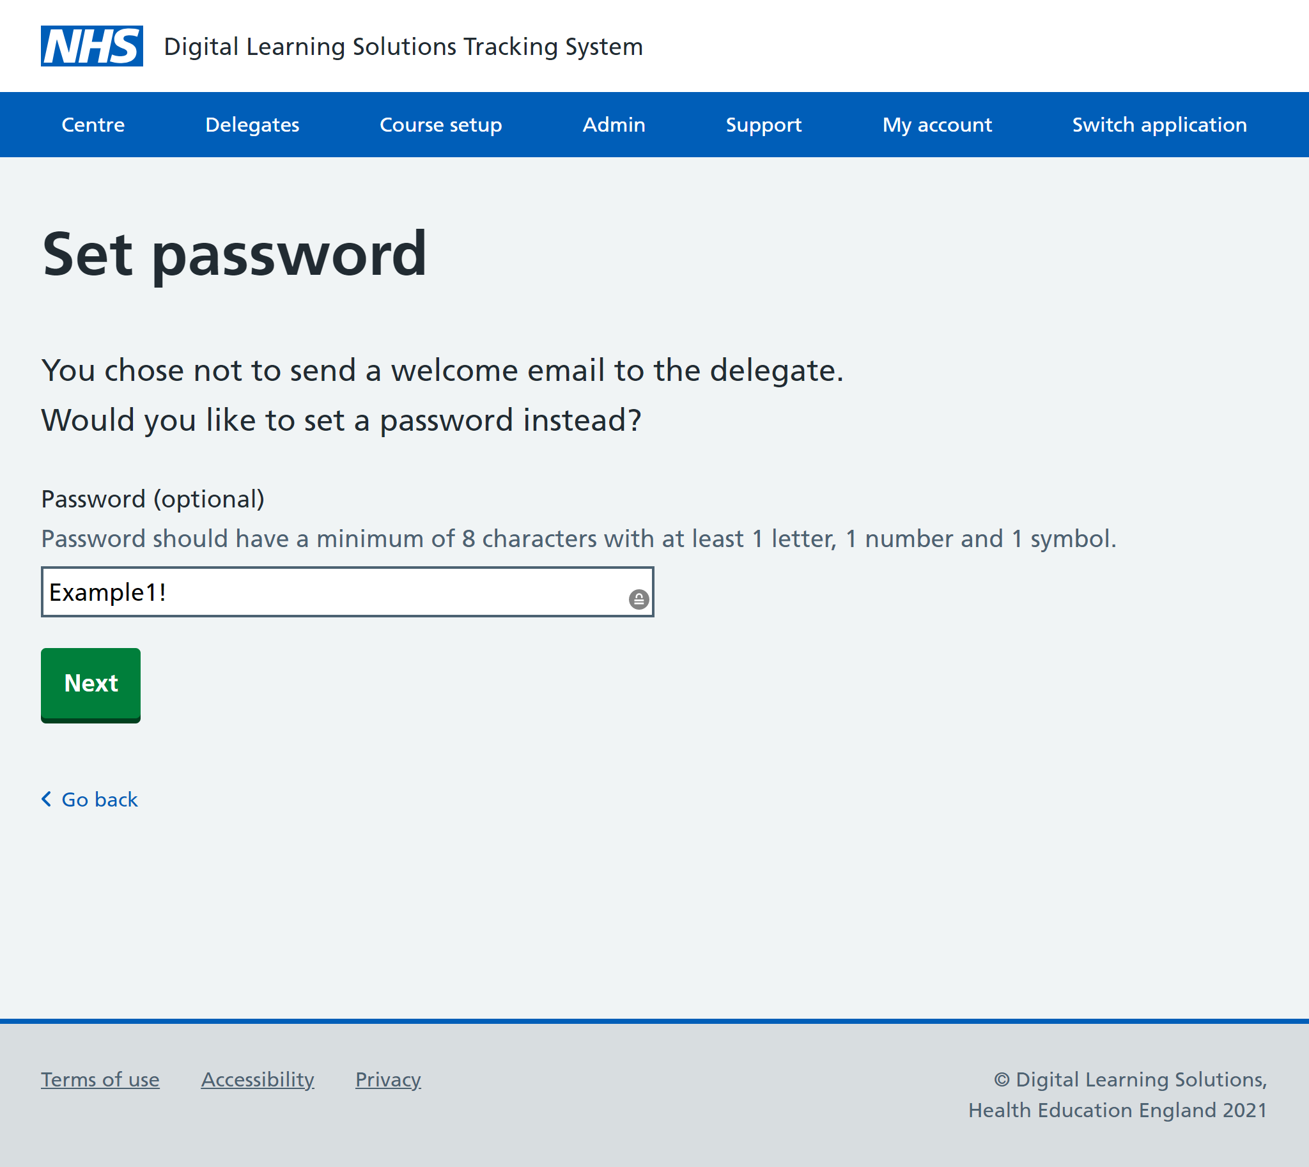Open Course setup in navigation
Viewport: 1309px width, 1167px height.
tap(440, 125)
